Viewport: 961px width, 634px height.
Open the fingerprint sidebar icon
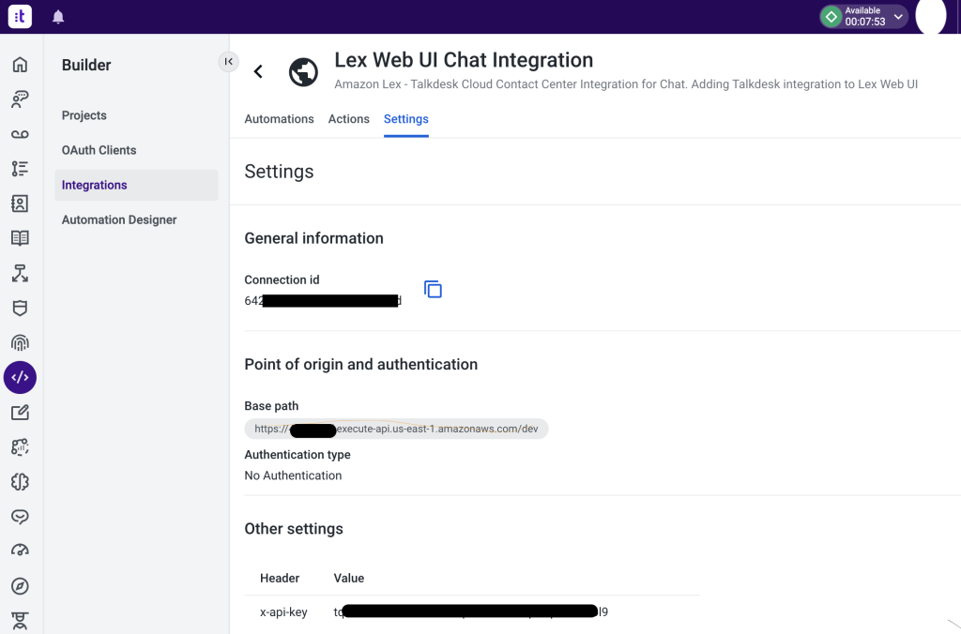pyautogui.click(x=20, y=342)
